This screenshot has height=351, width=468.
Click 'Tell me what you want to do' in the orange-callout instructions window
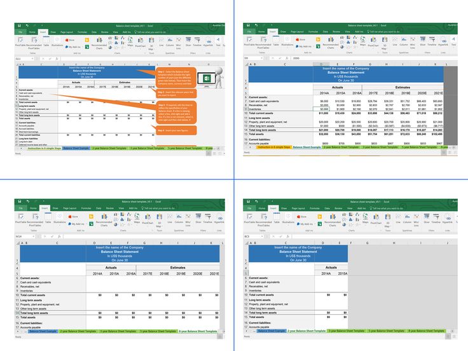click(x=151, y=32)
